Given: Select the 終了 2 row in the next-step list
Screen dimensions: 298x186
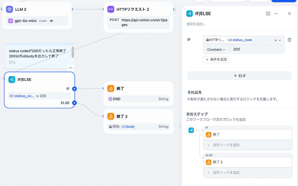Looking at the screenshot, I should point(248,162).
